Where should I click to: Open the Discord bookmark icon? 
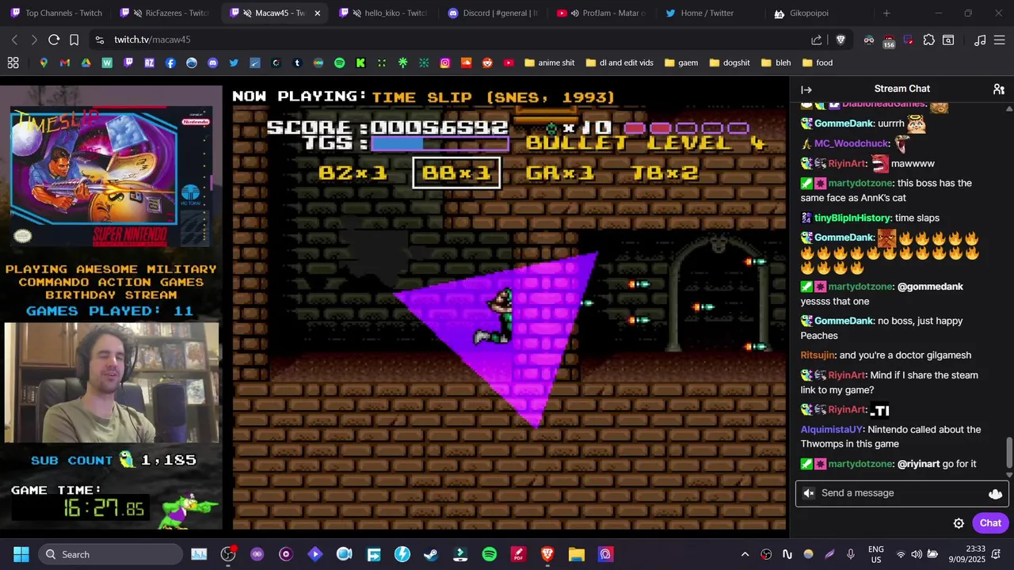point(212,63)
